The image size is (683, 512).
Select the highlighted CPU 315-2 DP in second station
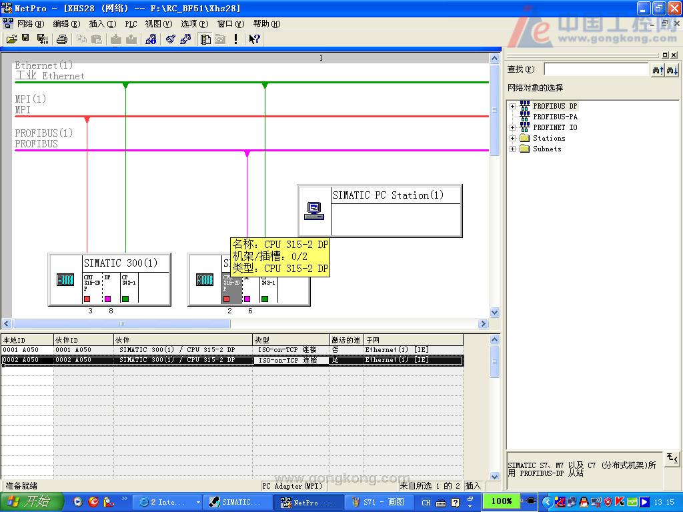[231, 288]
